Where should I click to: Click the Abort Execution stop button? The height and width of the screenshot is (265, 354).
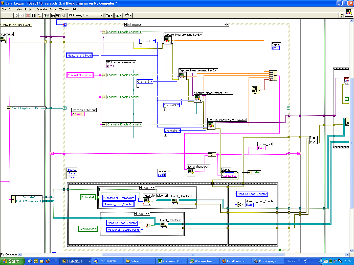click(x=28, y=15)
